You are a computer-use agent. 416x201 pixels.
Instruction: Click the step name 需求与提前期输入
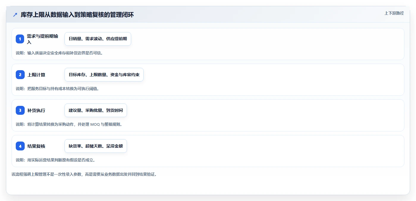pyautogui.click(x=43, y=39)
